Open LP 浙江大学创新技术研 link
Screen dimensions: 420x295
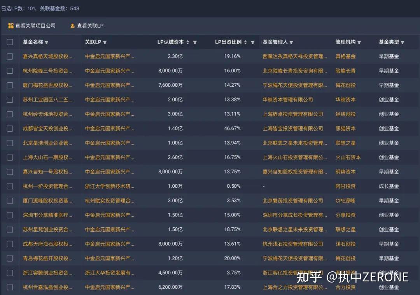click(x=110, y=186)
